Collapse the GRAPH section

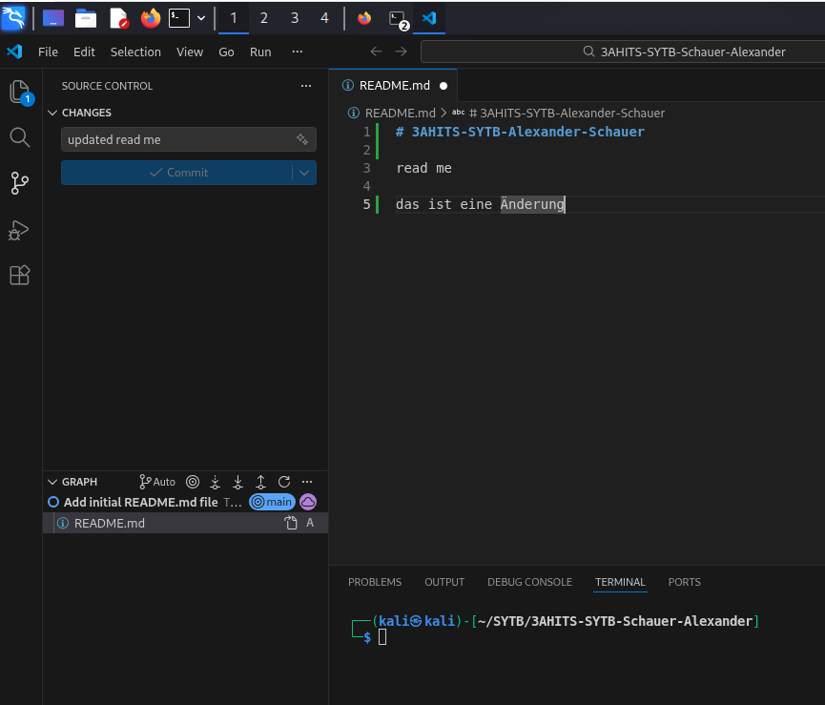coord(53,482)
